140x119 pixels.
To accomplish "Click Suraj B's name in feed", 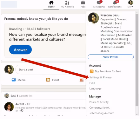I will click(14, 96).
